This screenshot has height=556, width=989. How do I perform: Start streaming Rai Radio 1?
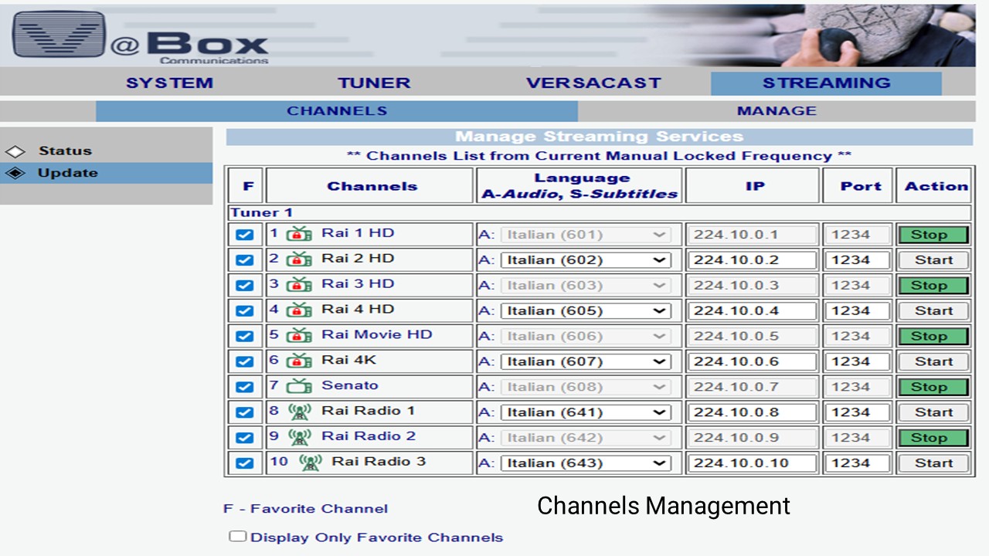(933, 412)
